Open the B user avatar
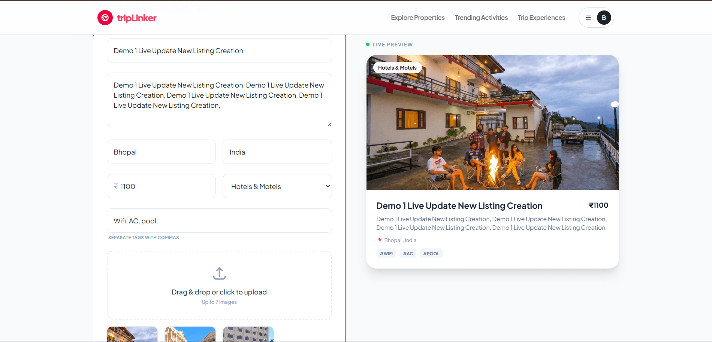The width and height of the screenshot is (712, 342). [604, 18]
